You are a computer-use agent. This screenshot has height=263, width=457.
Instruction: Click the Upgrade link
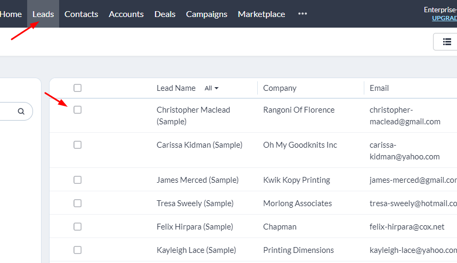point(444,18)
